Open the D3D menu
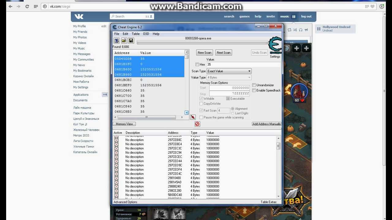The image size is (392, 220). tap(146, 34)
